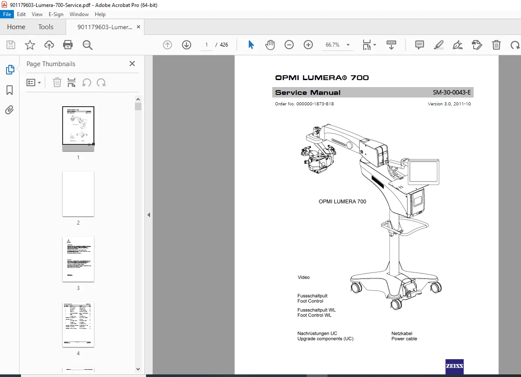Zoom out with the minus icon
The height and width of the screenshot is (377, 521).
point(289,44)
